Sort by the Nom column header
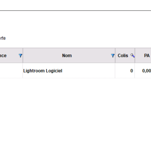The height and width of the screenshot is (151, 151). tap(67, 55)
